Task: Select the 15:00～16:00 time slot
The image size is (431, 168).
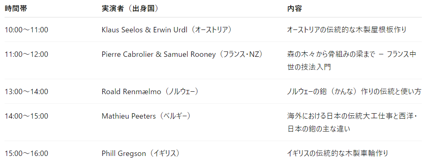Action: 27,153
